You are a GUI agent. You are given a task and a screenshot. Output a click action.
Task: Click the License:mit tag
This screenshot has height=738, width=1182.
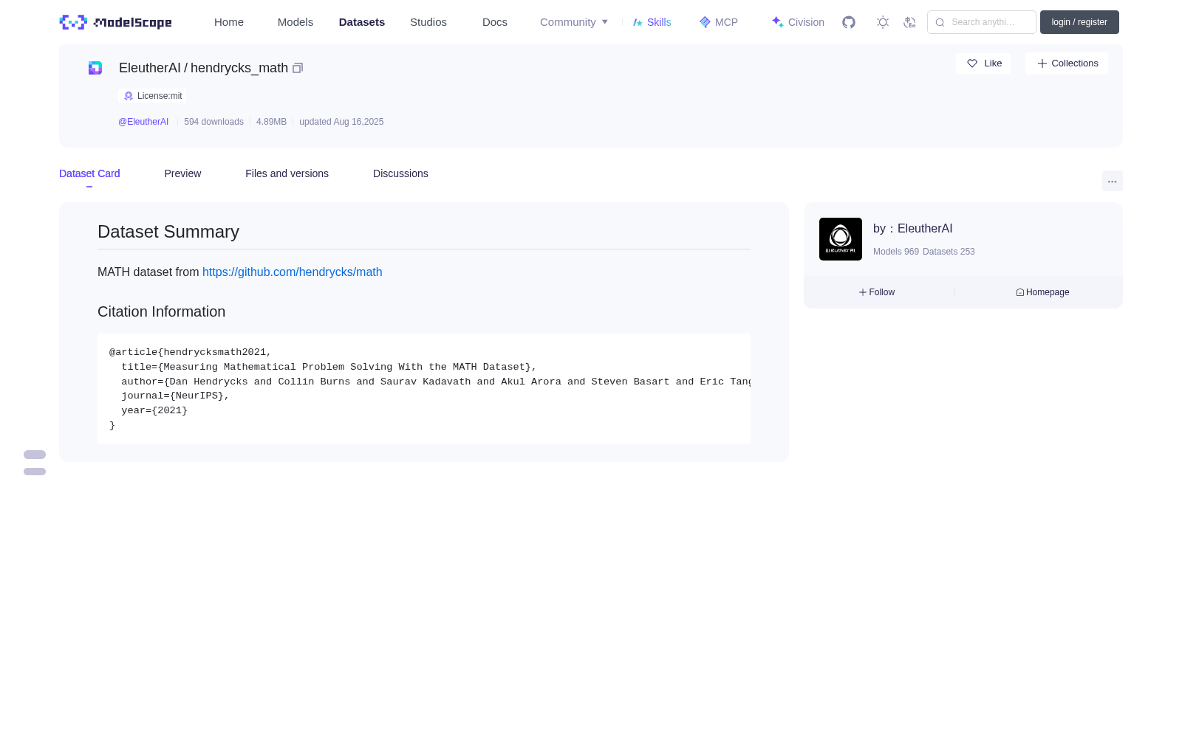pos(152,96)
